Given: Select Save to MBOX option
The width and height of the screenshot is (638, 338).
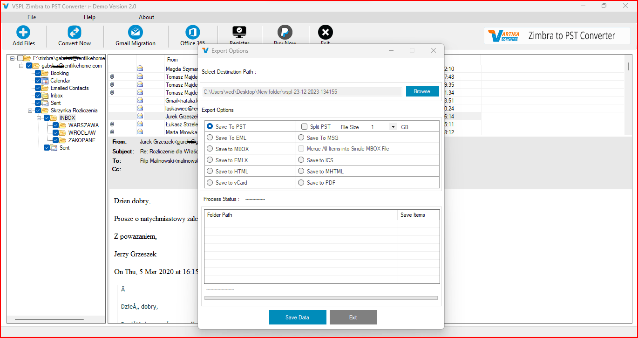Looking at the screenshot, I should click(x=210, y=149).
